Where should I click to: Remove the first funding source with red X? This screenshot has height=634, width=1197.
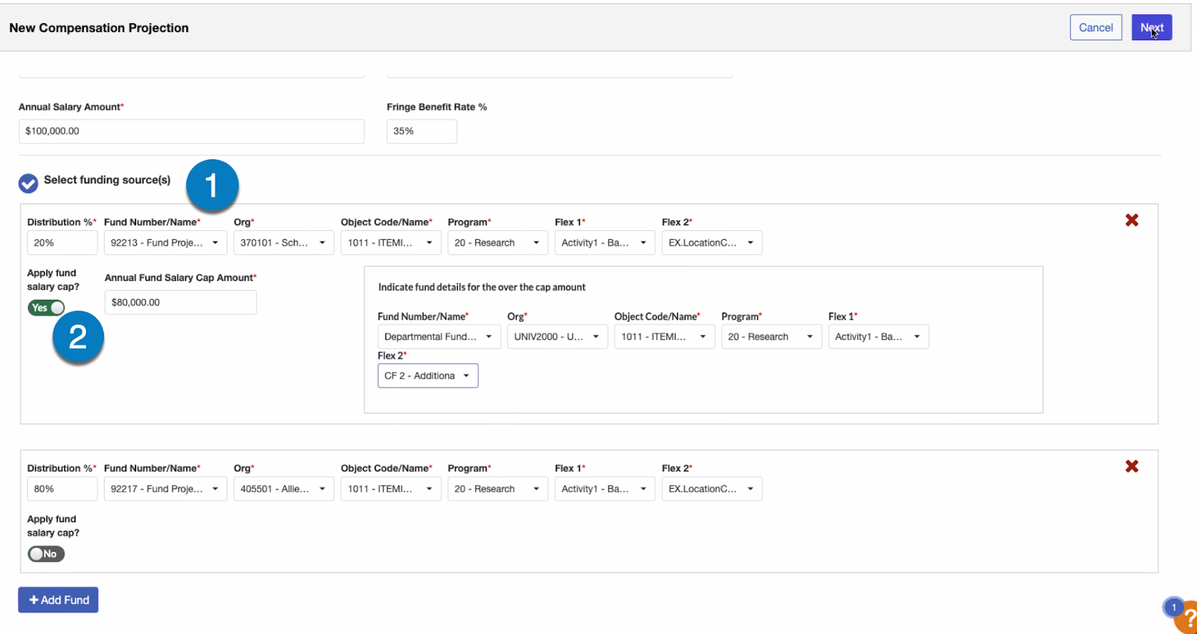click(x=1132, y=221)
